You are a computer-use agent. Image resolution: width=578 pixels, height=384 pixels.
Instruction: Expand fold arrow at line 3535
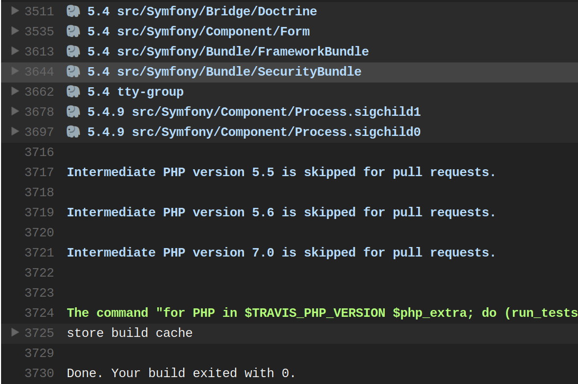tap(15, 31)
